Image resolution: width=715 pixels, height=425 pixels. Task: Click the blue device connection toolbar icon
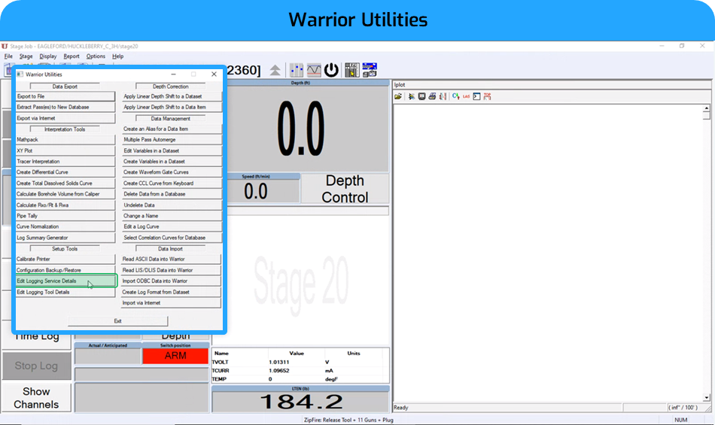370,70
